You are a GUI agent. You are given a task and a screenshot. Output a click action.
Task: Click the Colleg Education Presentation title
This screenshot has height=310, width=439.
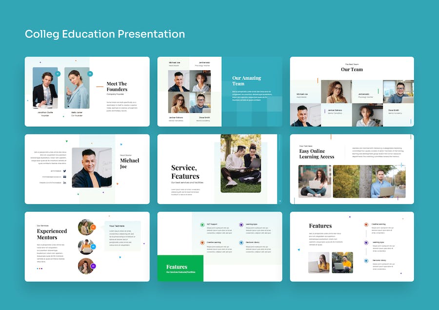coord(105,34)
